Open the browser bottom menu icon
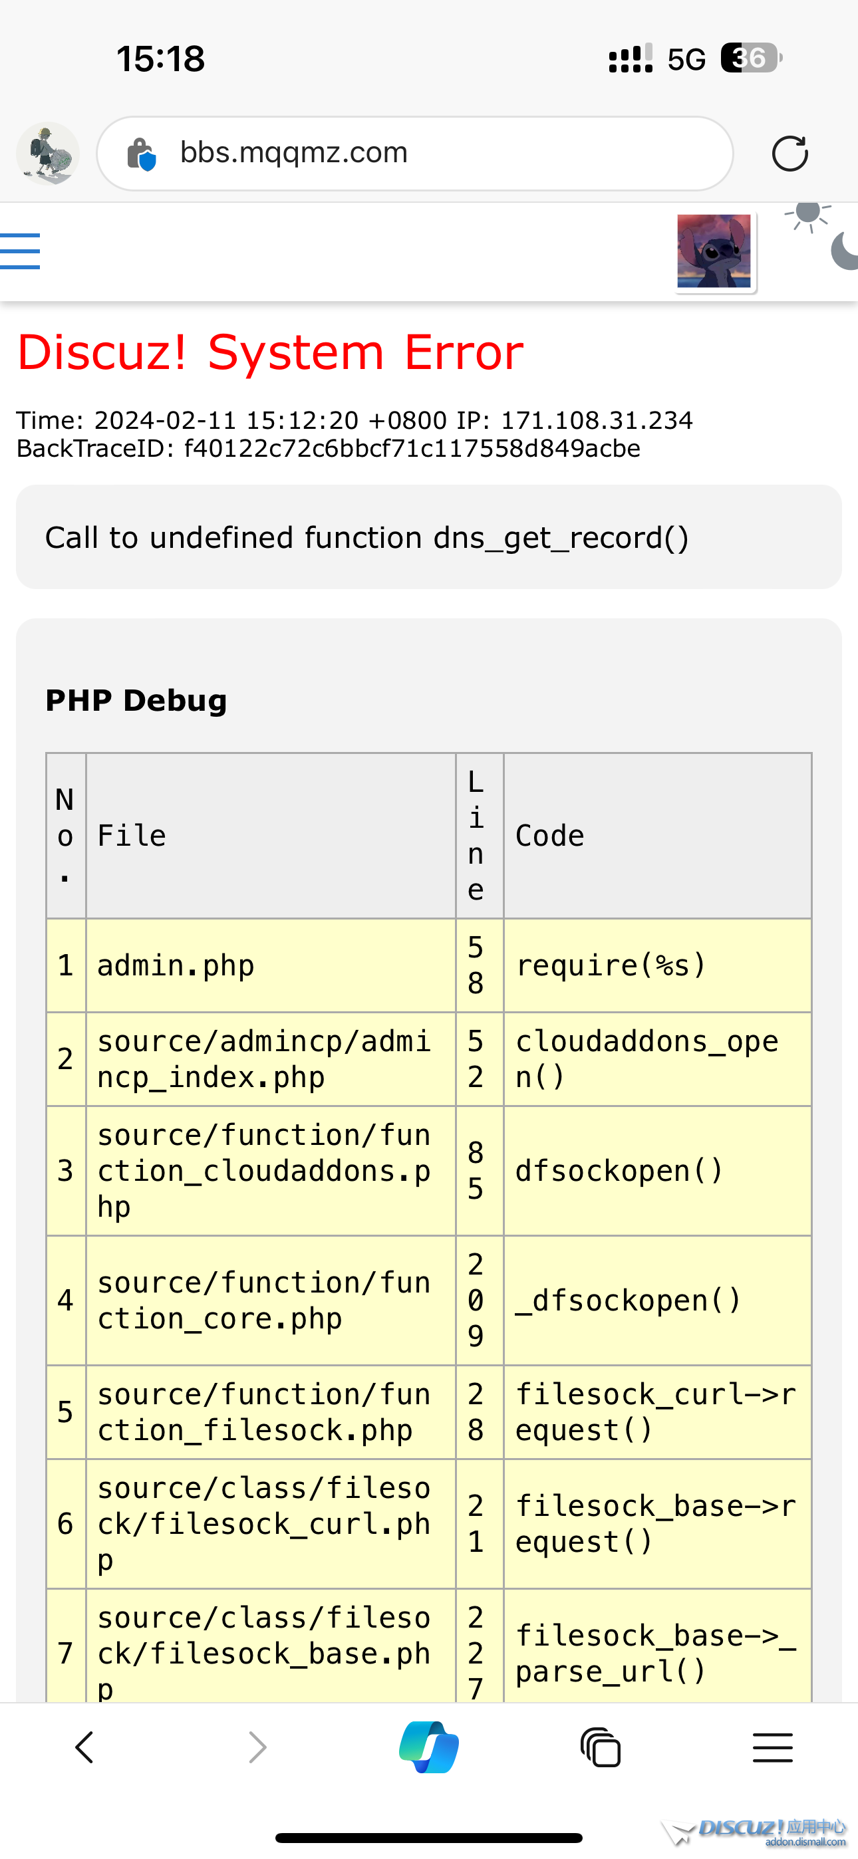Image resolution: width=858 pixels, height=1859 pixels. click(x=772, y=1747)
